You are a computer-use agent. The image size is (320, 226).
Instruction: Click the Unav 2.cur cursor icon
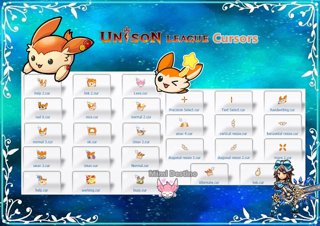[x=141, y=131]
